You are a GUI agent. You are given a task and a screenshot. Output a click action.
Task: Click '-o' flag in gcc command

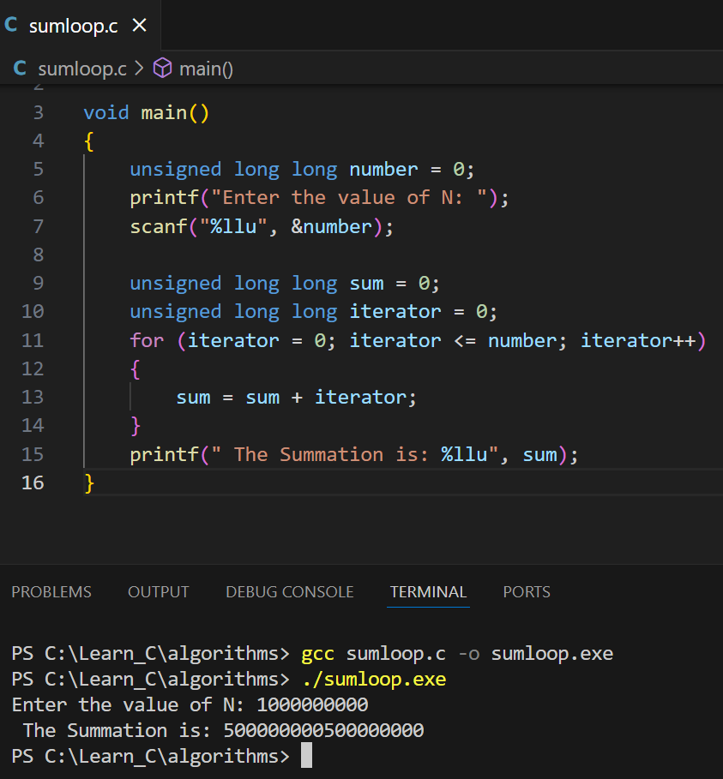[469, 653]
